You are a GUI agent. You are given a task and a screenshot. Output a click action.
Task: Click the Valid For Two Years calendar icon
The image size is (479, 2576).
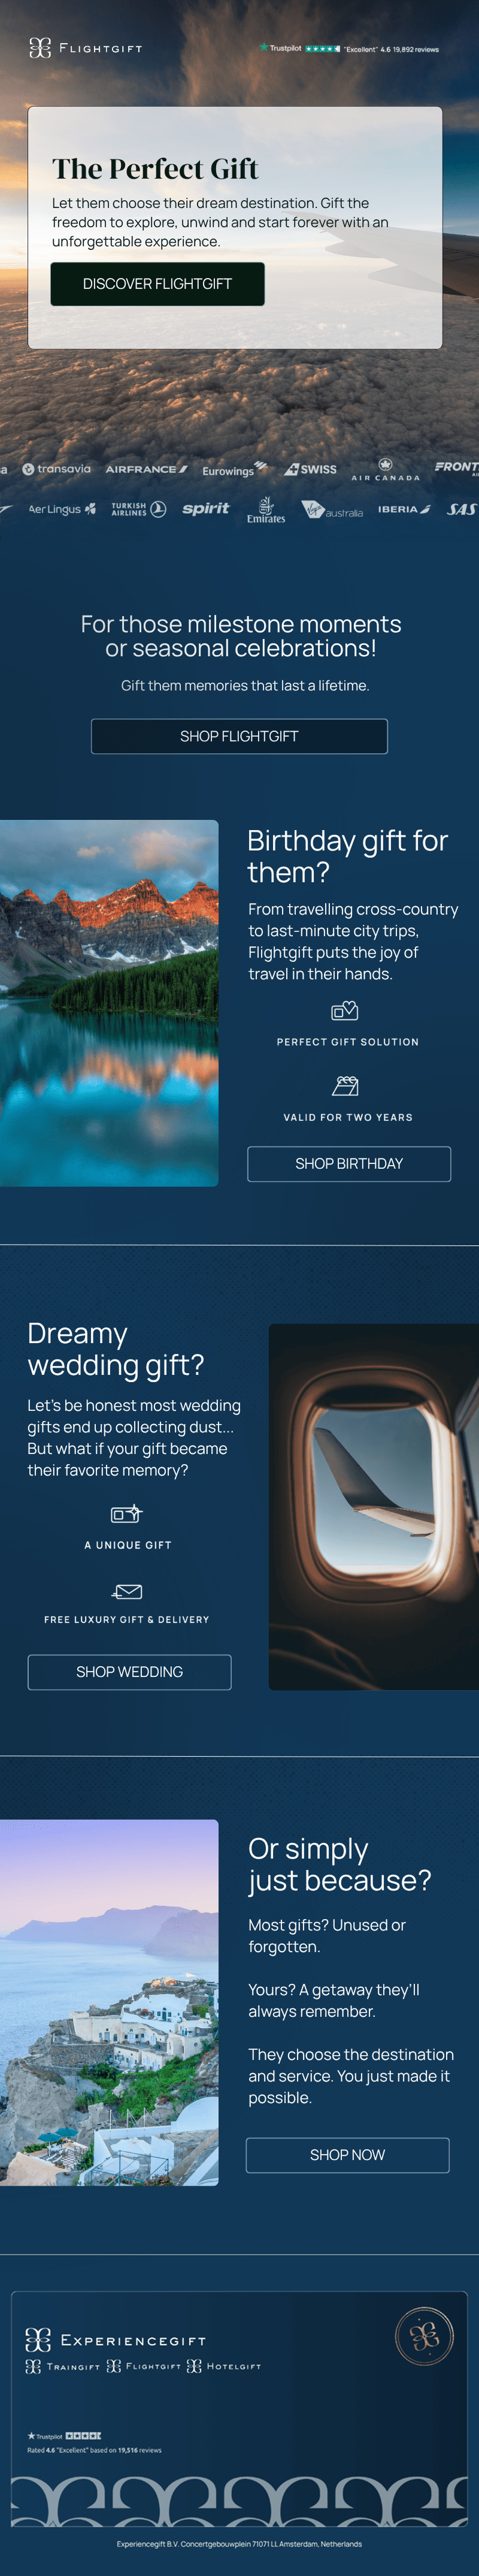click(x=345, y=1086)
